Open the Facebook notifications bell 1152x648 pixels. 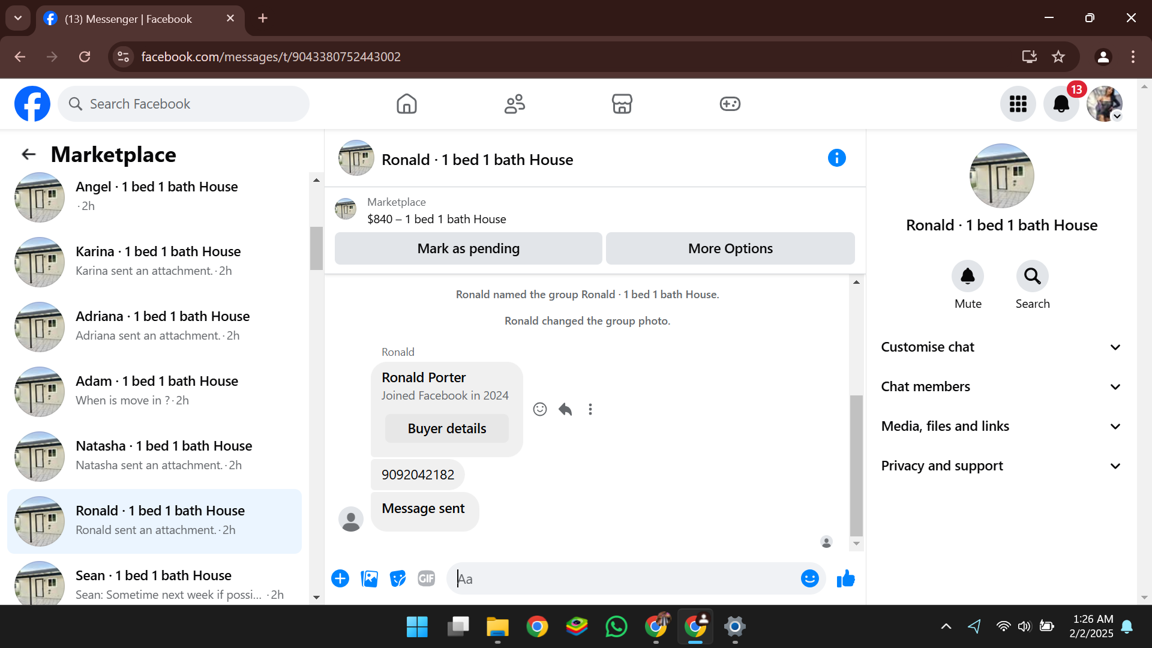coord(1061,104)
